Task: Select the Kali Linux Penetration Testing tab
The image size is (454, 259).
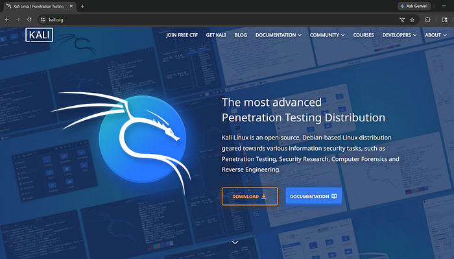Action: coord(39,6)
